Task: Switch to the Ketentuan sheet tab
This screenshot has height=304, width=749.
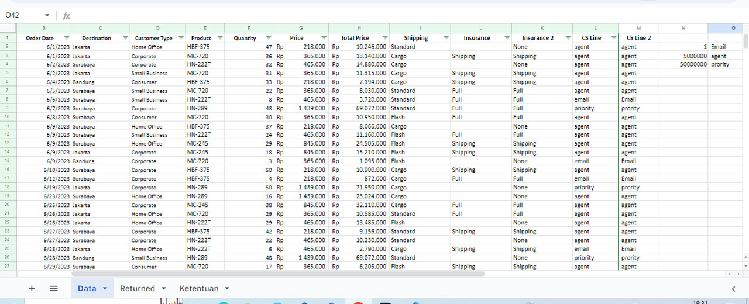Action: [x=199, y=288]
